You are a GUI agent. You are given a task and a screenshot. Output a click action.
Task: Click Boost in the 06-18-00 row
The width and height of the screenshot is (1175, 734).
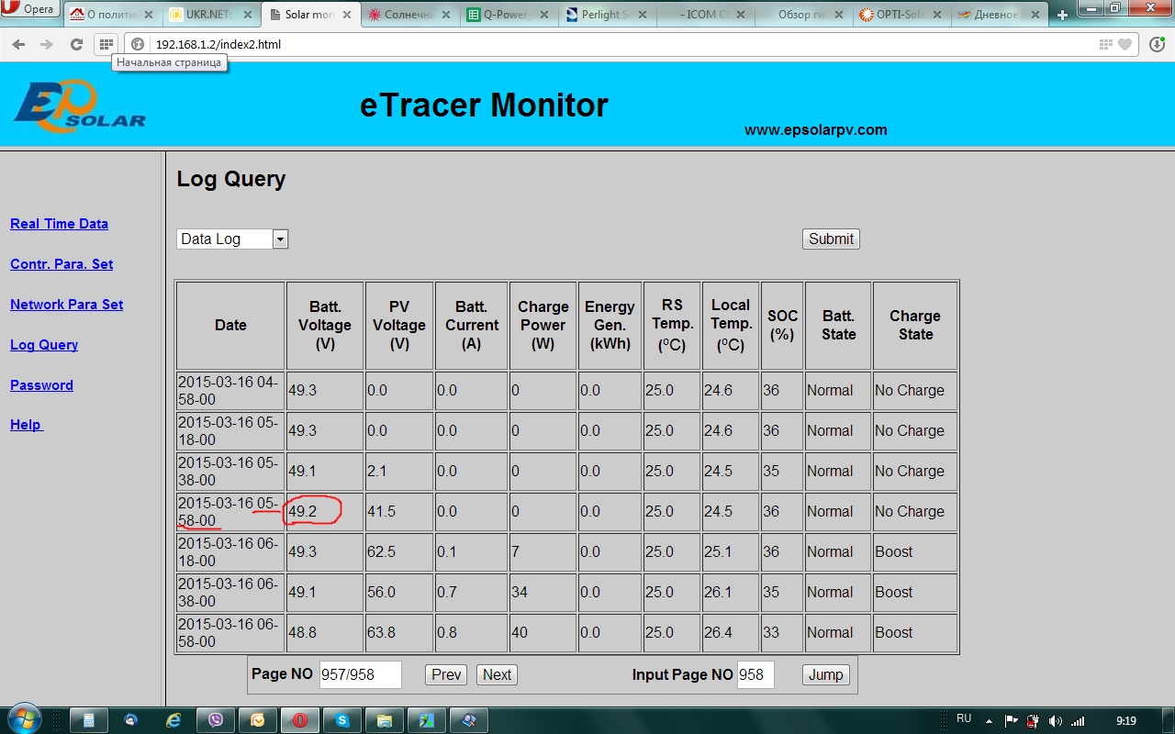894,551
